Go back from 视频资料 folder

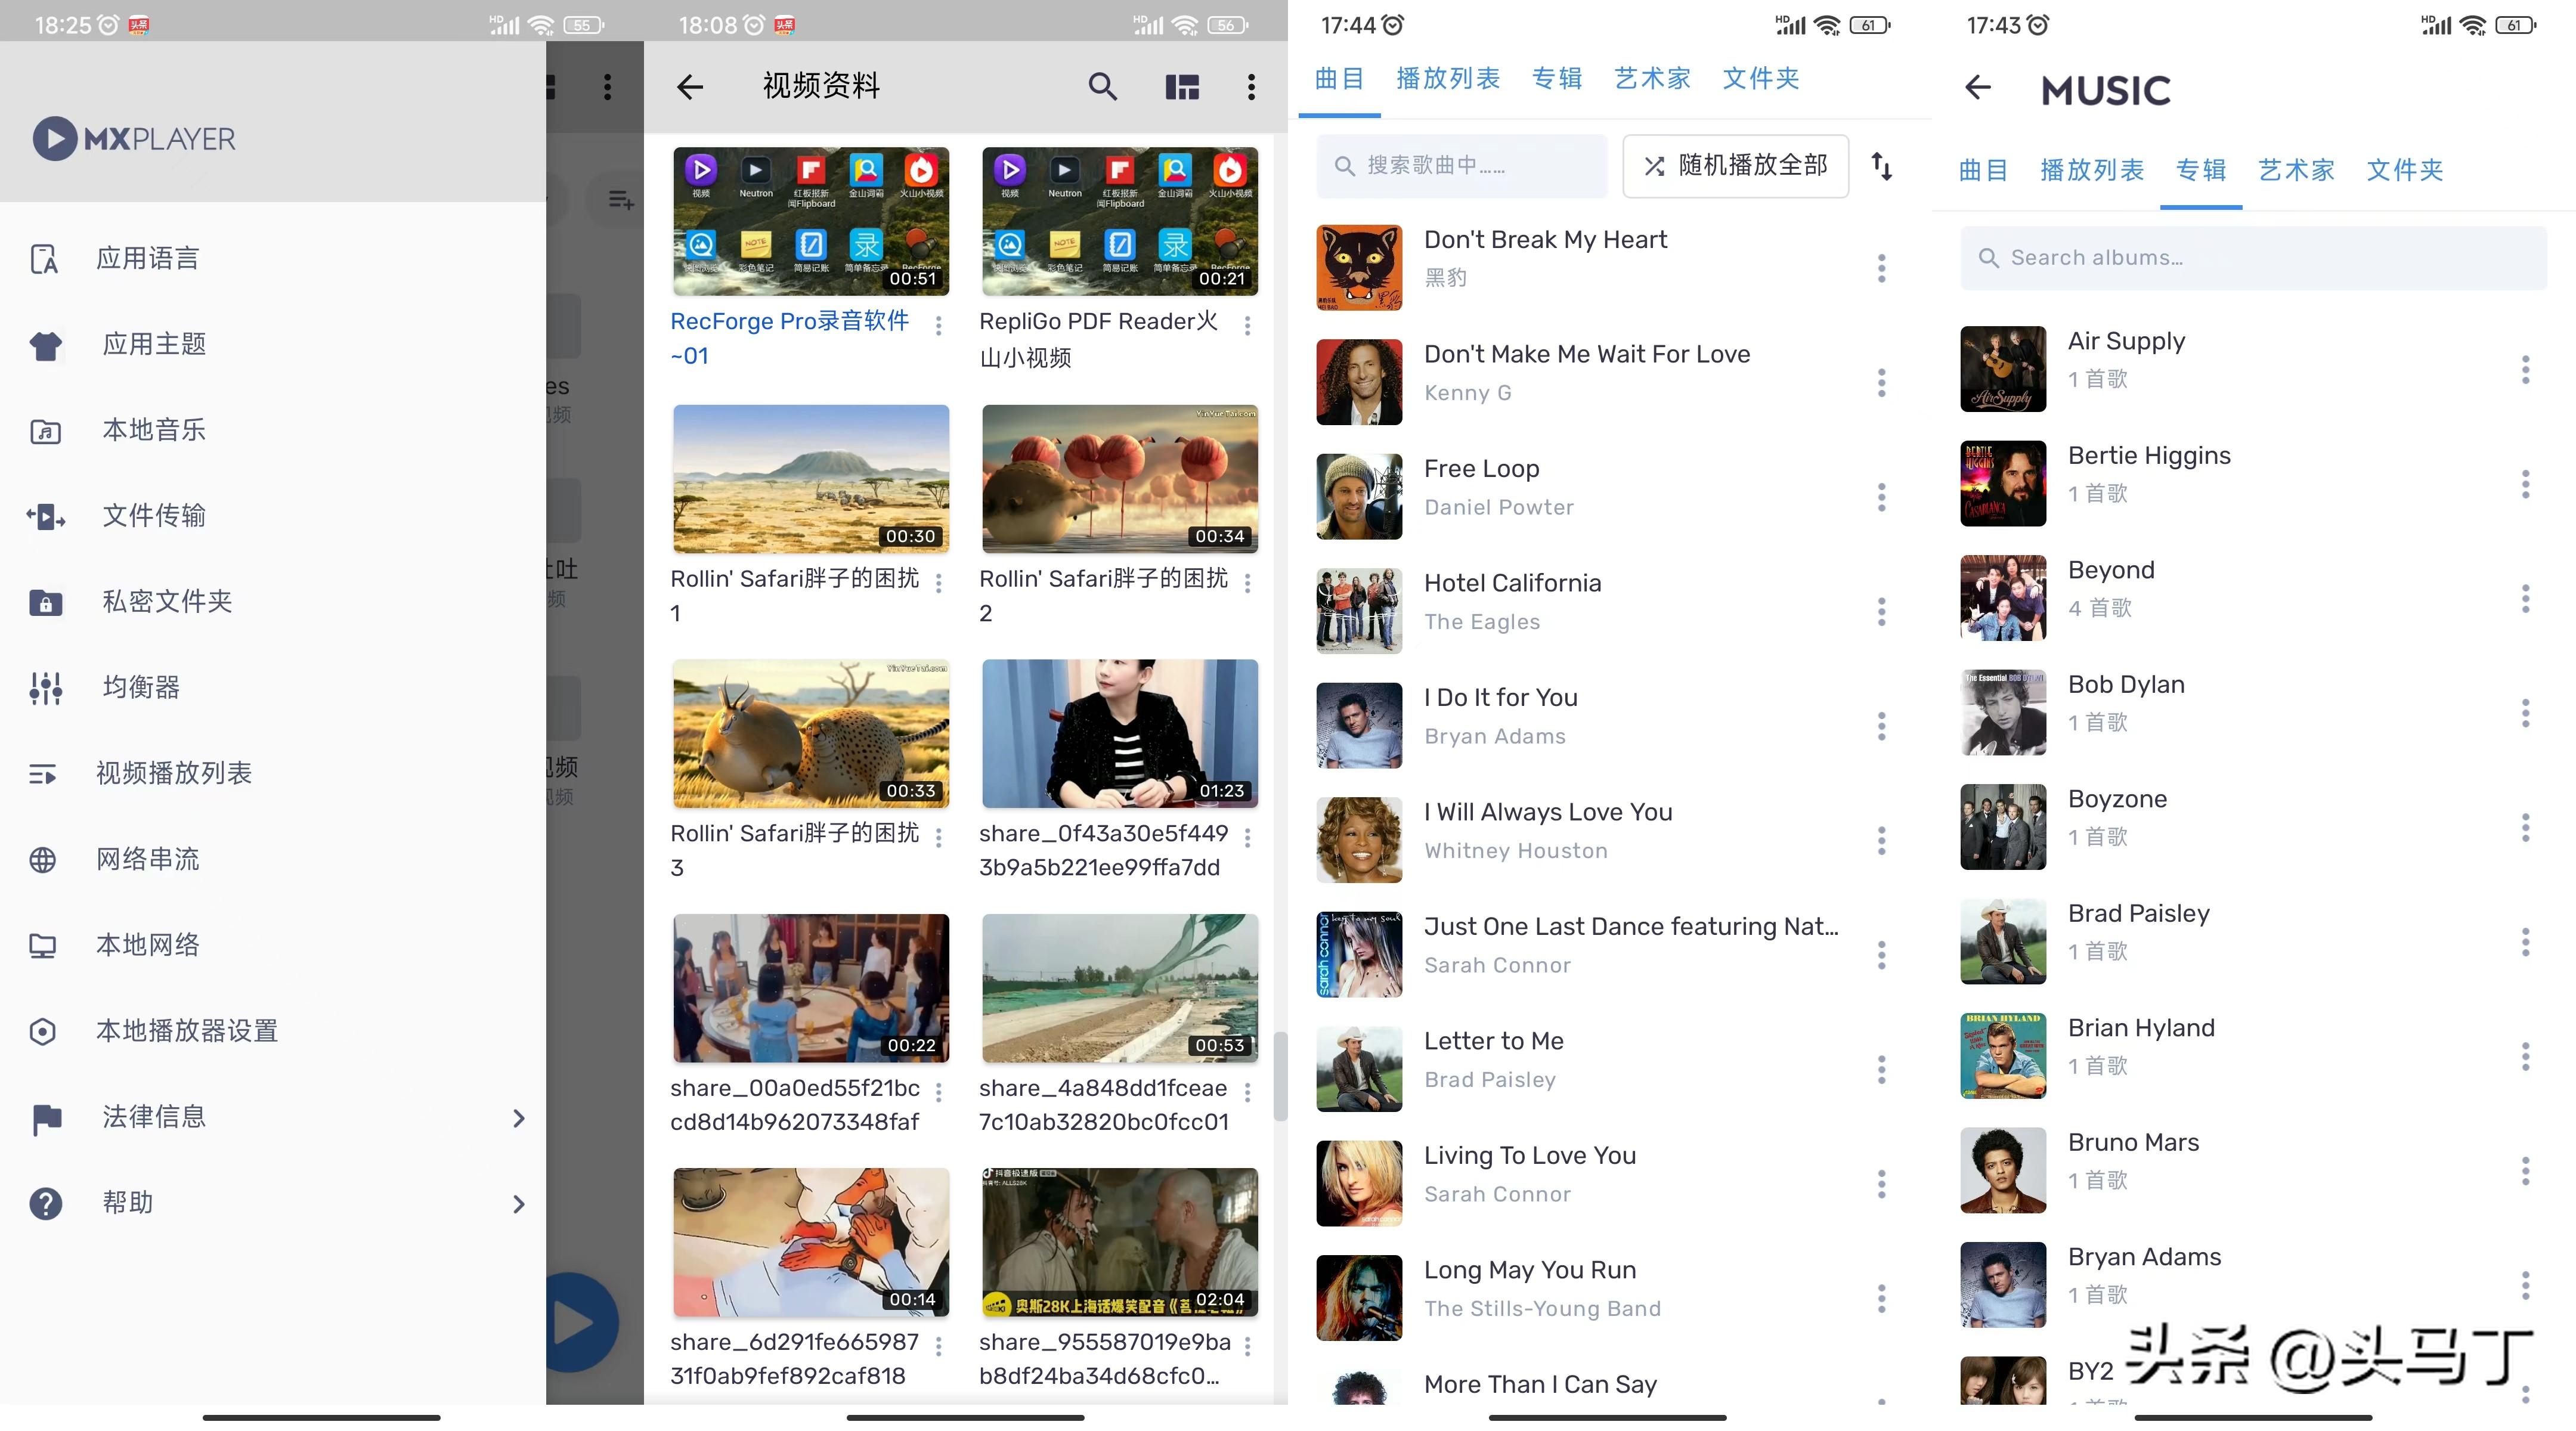coord(690,87)
